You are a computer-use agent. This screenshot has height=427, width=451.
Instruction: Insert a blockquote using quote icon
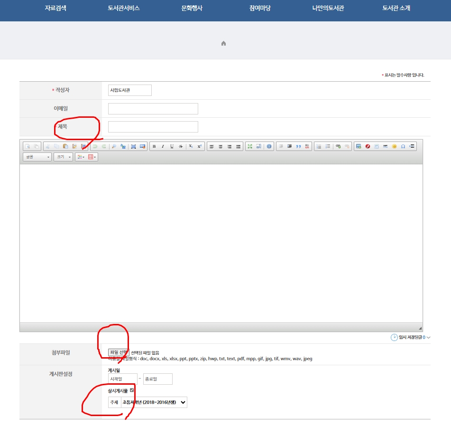point(298,146)
